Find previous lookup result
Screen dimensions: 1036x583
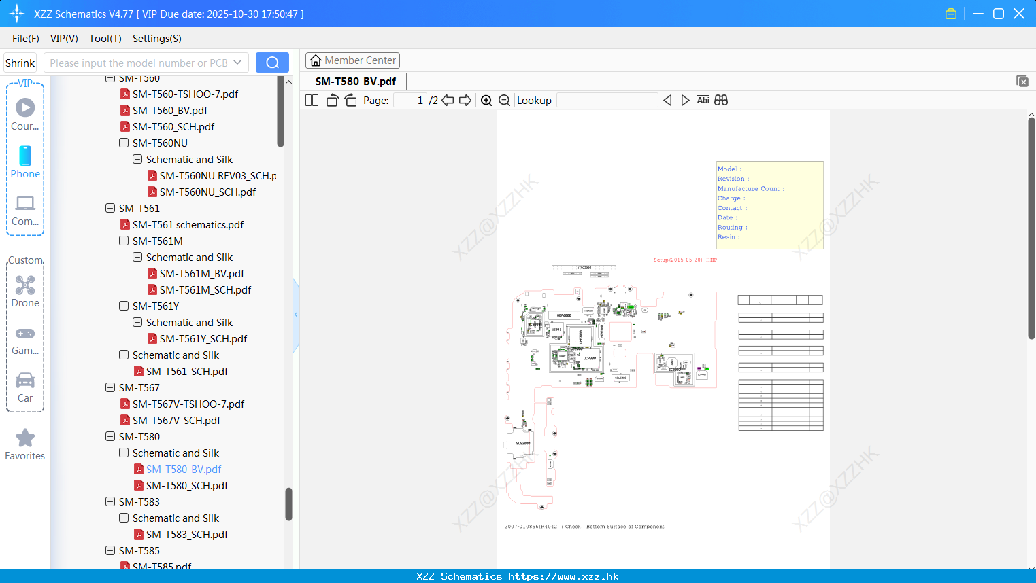(667, 100)
